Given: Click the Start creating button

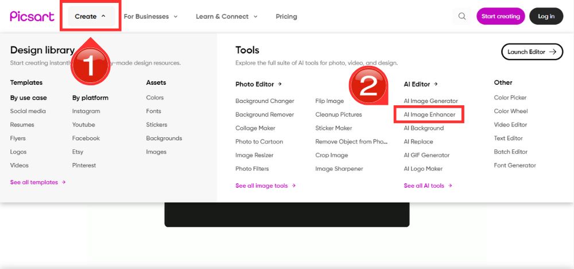Looking at the screenshot, I should 501,17.
